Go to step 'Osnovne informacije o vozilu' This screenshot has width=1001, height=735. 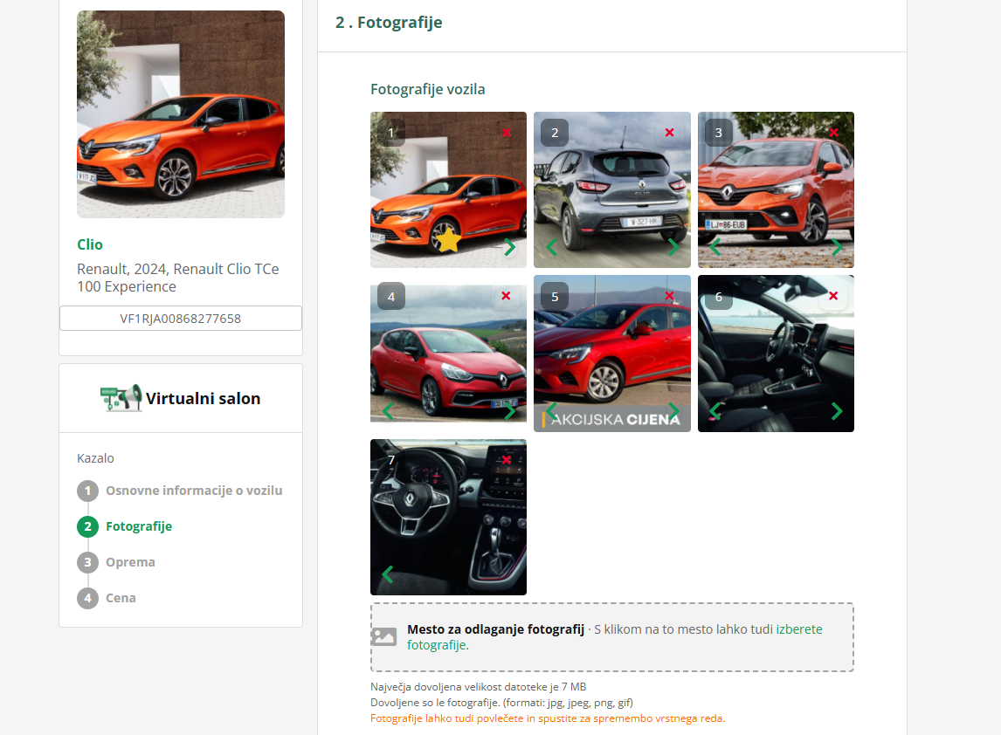tap(194, 491)
